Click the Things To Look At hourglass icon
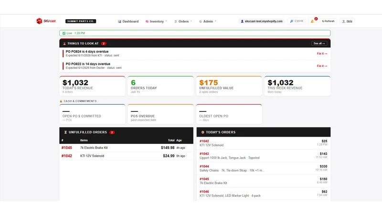This screenshot has height=215, width=382. pyautogui.click(x=64, y=43)
